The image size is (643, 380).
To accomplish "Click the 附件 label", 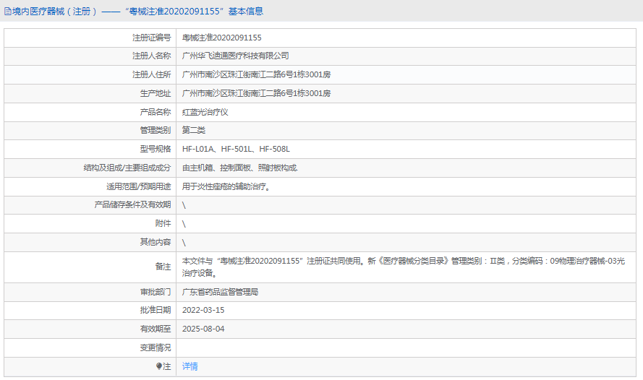I will coord(163,223).
